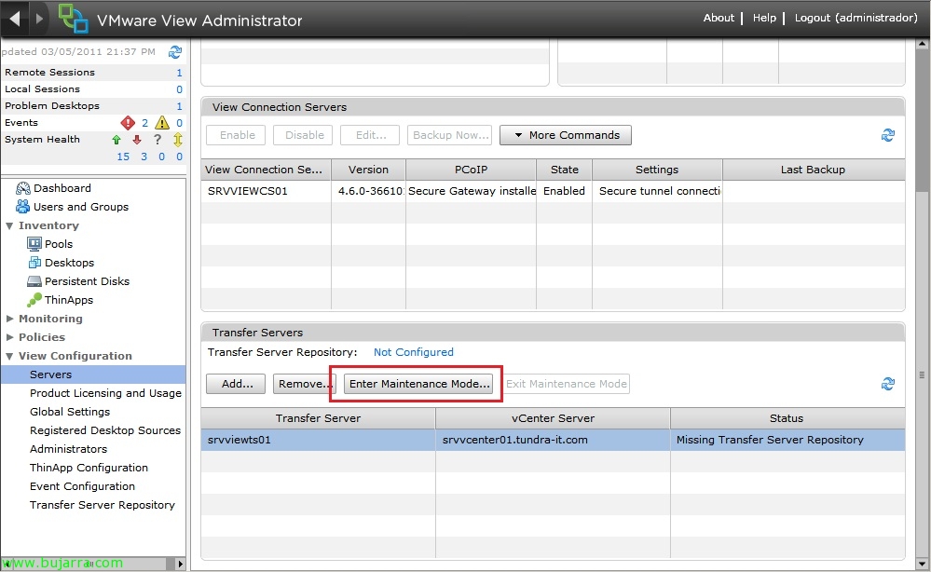This screenshot has width=931, height=572.
Task: Expand the Policies tree section
Action: (9, 337)
